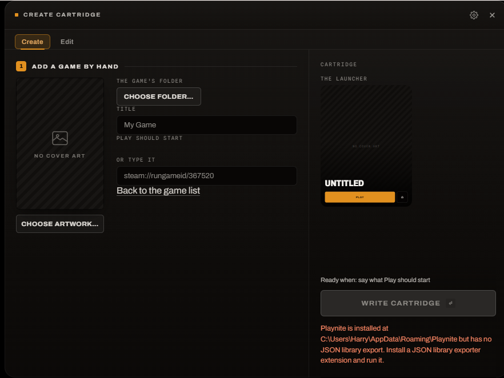The width and height of the screenshot is (504, 378).
Task: Click the No Cover Art image placeholder
Action: point(60,143)
